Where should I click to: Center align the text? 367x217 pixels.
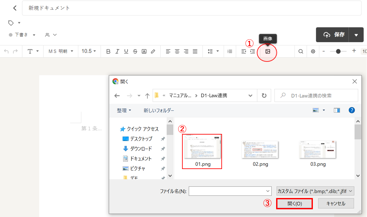coord(177,52)
